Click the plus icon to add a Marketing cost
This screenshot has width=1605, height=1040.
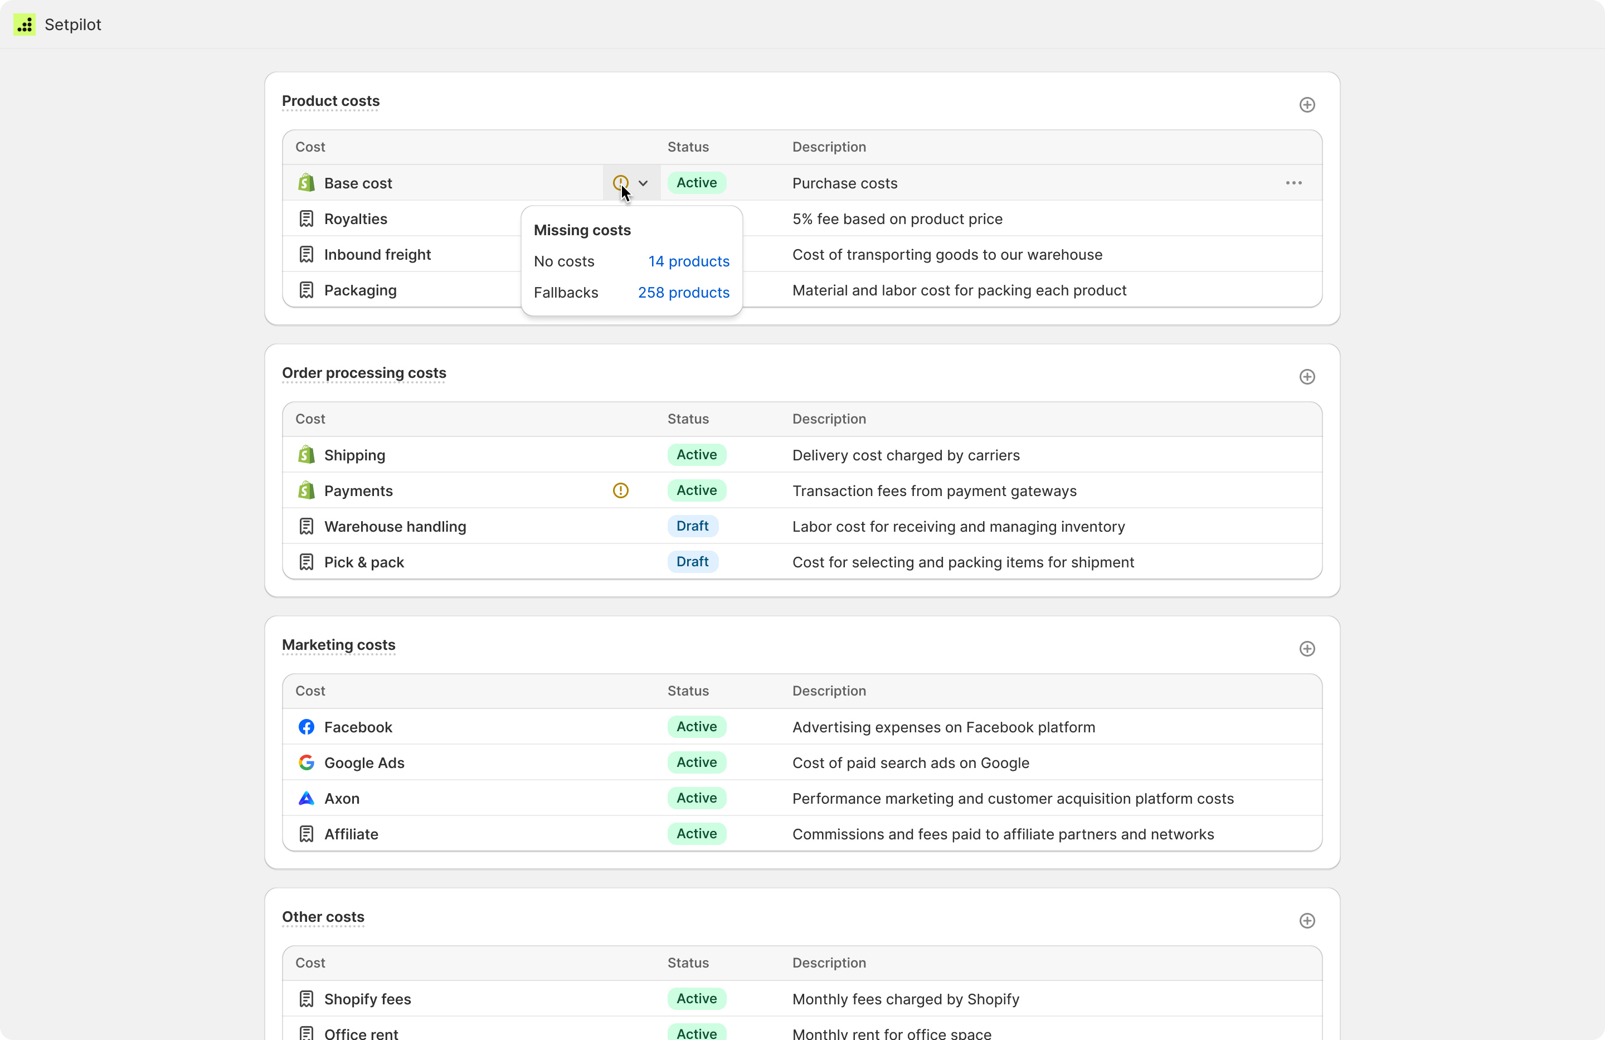pyautogui.click(x=1307, y=648)
